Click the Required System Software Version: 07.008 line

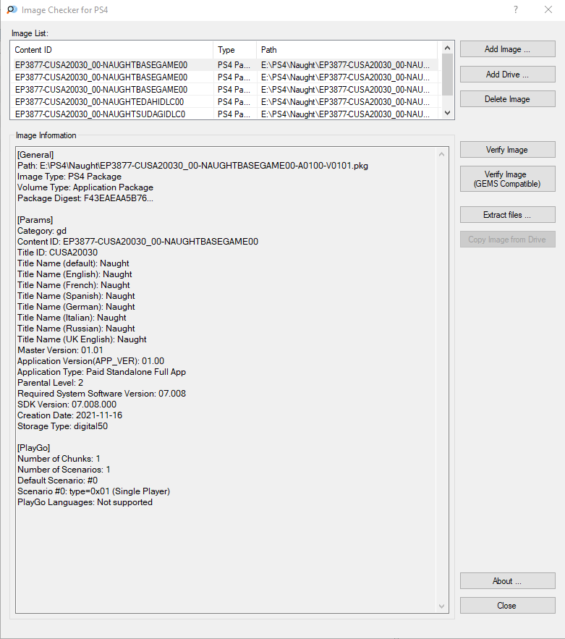click(x=101, y=394)
